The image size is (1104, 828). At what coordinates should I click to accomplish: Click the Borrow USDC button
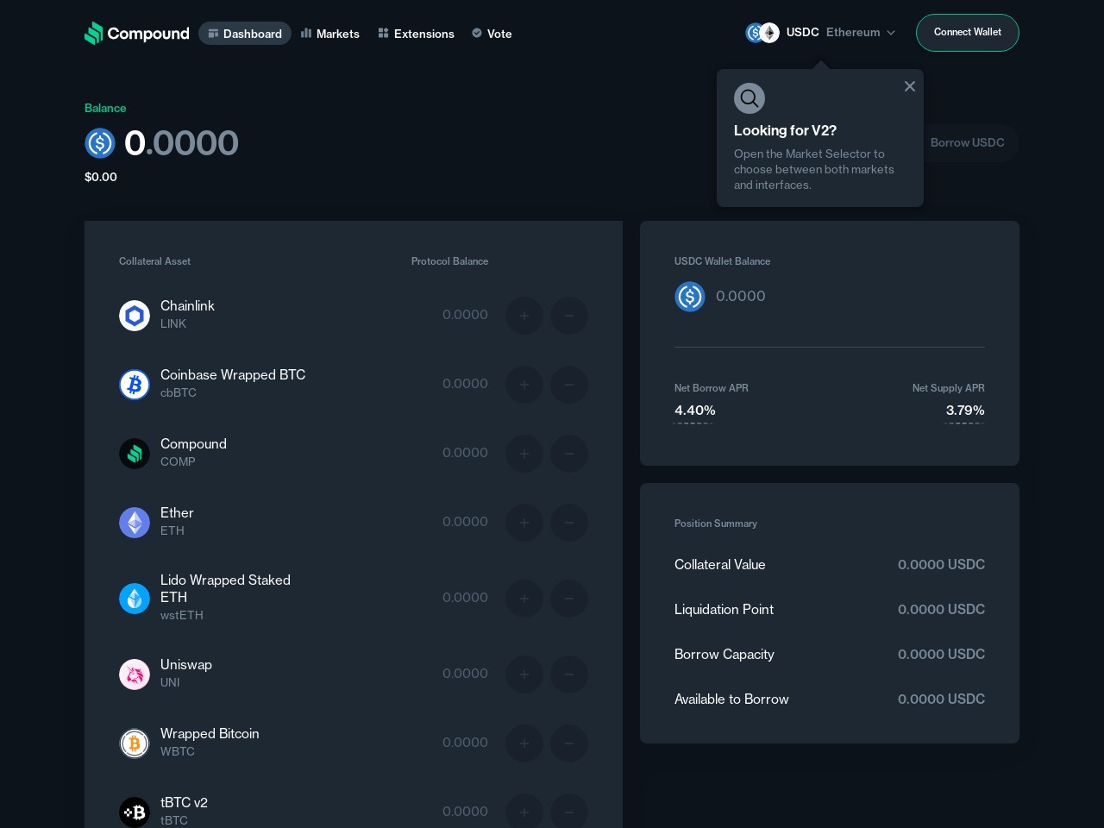[967, 143]
